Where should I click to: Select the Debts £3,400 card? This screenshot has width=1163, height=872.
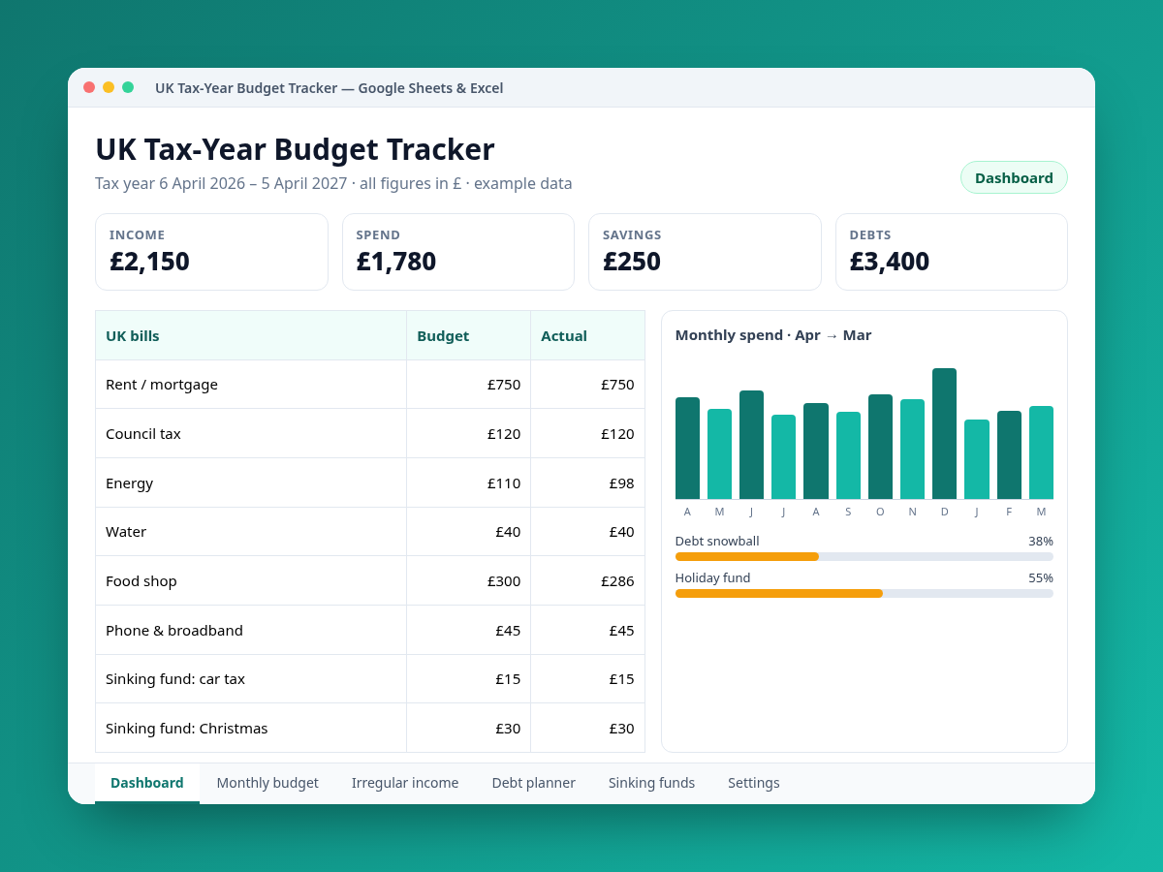952,252
